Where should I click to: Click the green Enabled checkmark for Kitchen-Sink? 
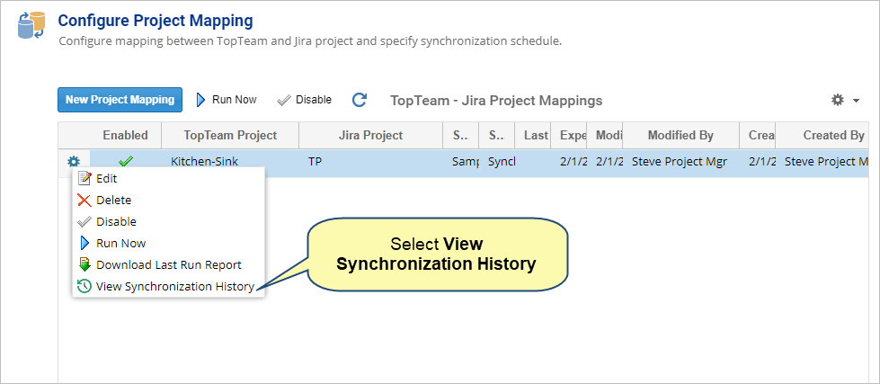coord(125,162)
